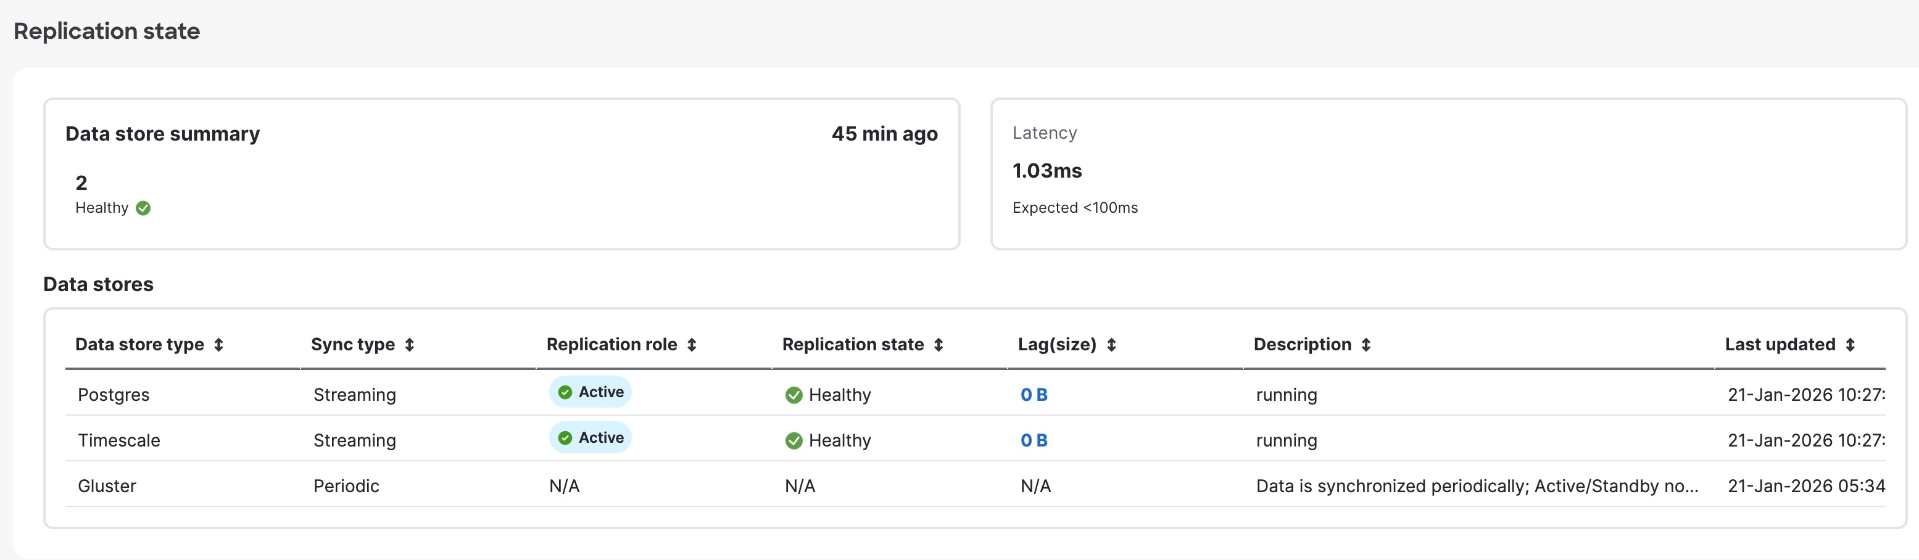Open Postgres 0 B lag link
Viewport: 1919px width, 560px height.
[1034, 395]
